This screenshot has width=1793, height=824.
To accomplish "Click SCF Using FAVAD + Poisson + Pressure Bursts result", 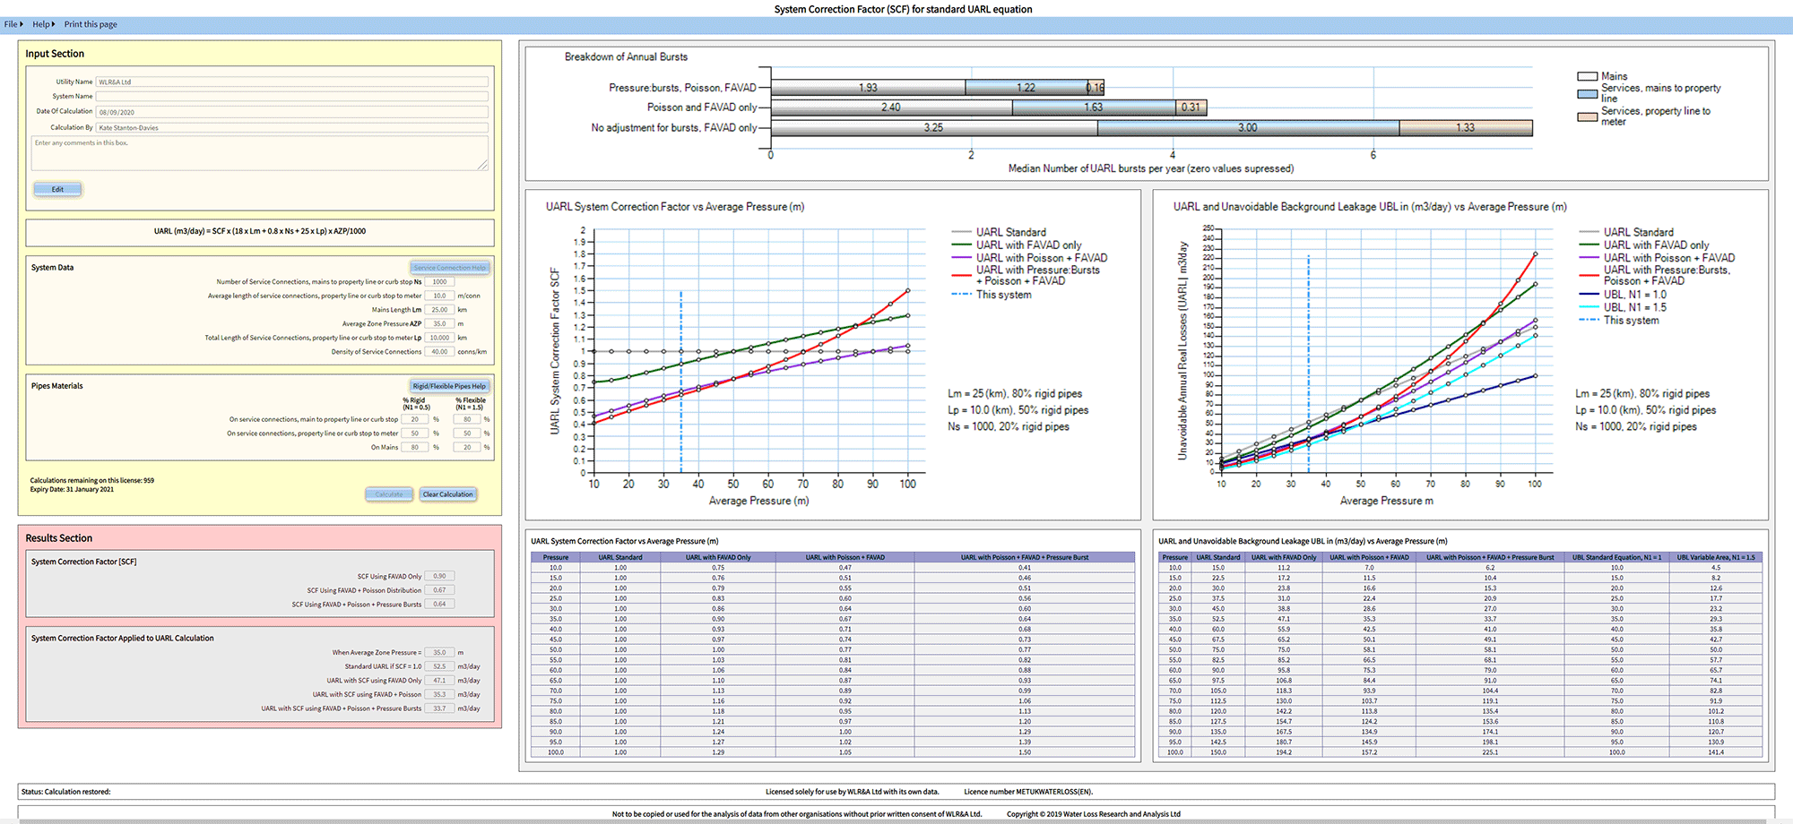I will coord(439,604).
